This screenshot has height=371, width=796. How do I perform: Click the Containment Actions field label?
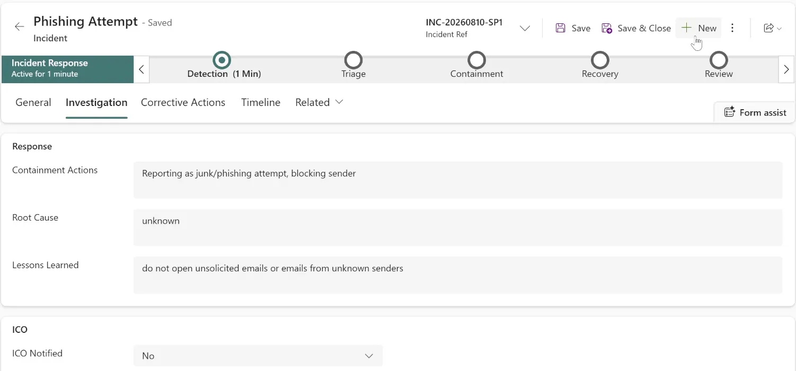click(x=55, y=170)
